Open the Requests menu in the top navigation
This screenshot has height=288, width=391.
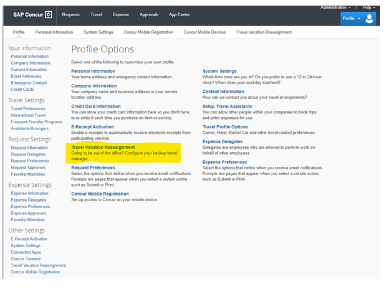tap(71, 15)
